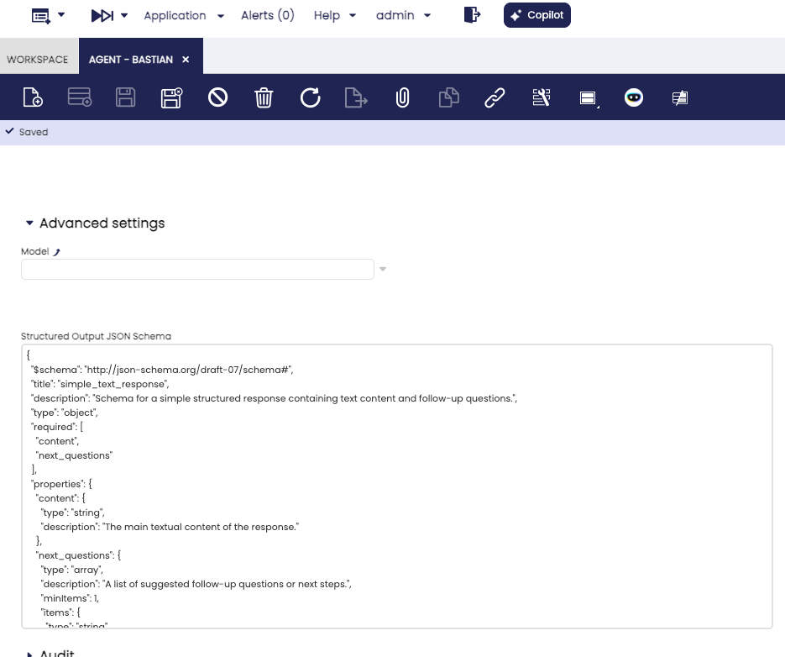Open the Model dropdown arrow
The height and width of the screenshot is (657, 785).
click(383, 270)
